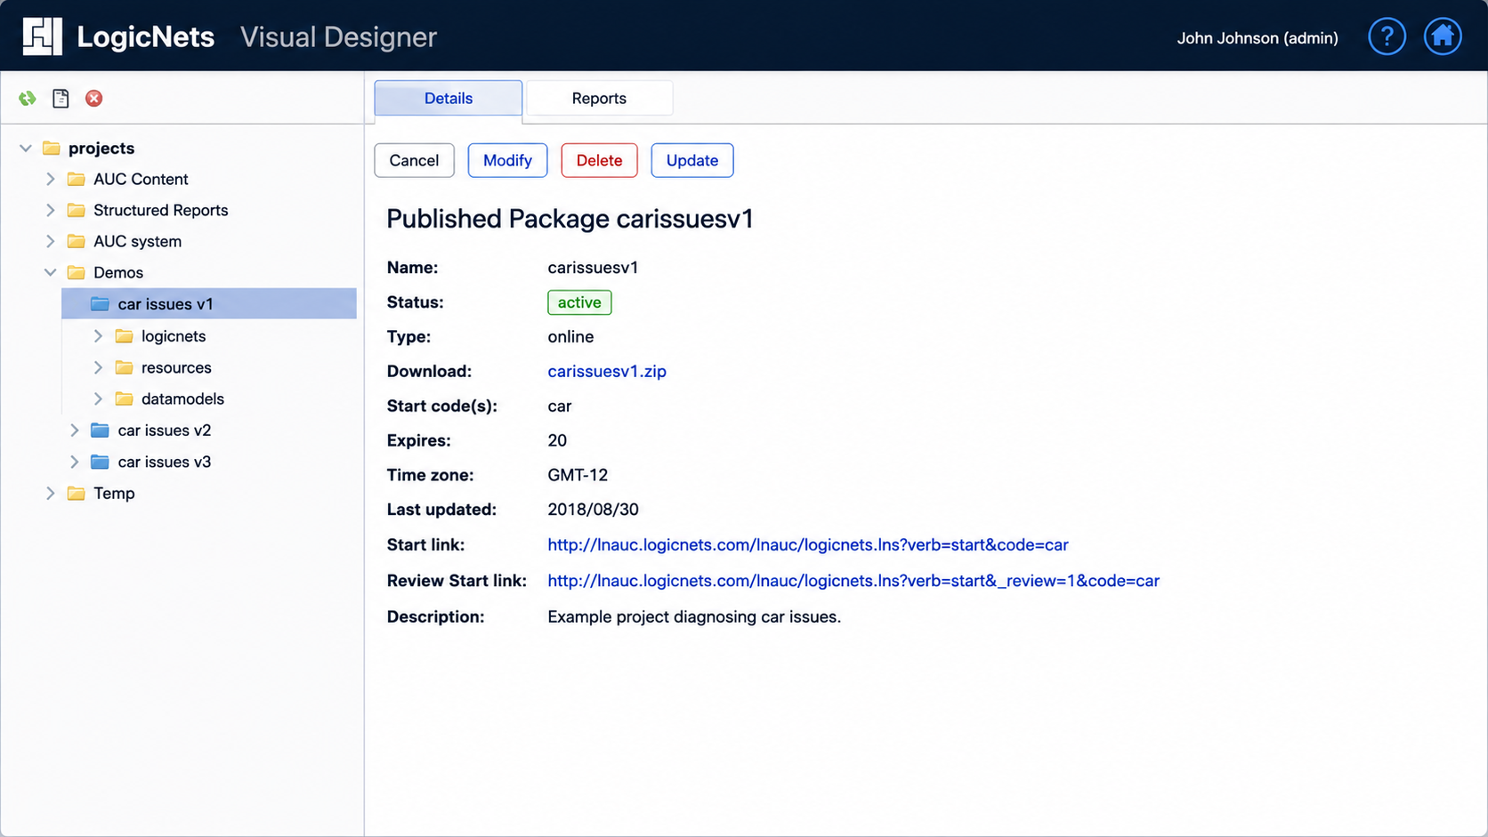The width and height of the screenshot is (1488, 837).
Task: Click the active status badge
Action: [x=579, y=302]
